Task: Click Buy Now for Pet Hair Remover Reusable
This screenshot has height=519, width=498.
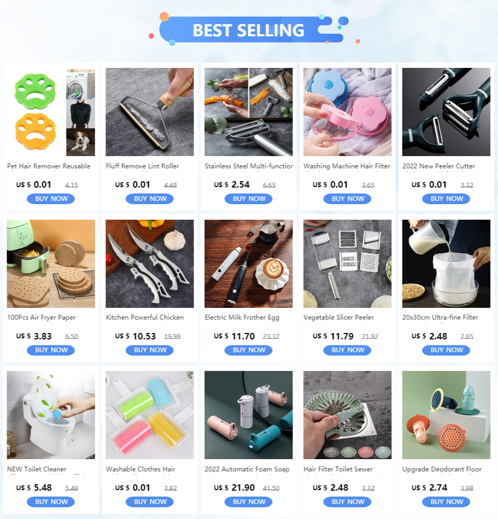Action: (51, 199)
